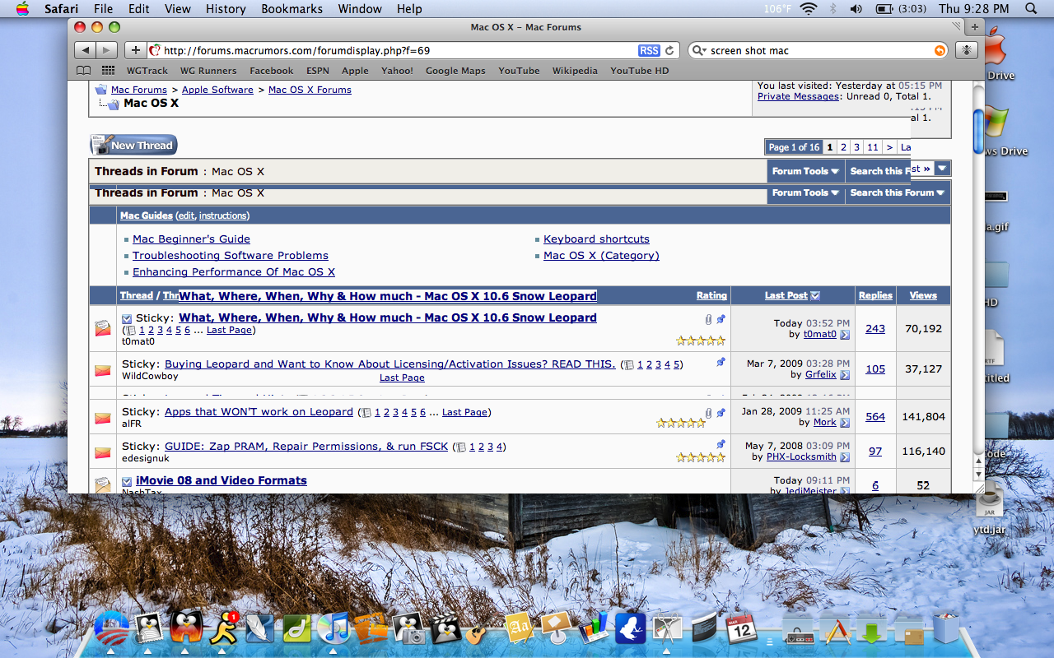Show all bookmarks via the open-book icon

click(84, 71)
